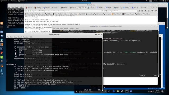Open Help menu in redsocks source terminal
The height and width of the screenshot is (95, 169).
[x=77, y=29]
